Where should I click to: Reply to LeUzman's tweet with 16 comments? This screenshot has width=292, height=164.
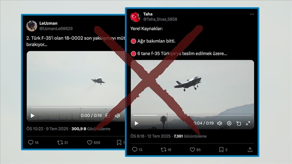[31, 142]
